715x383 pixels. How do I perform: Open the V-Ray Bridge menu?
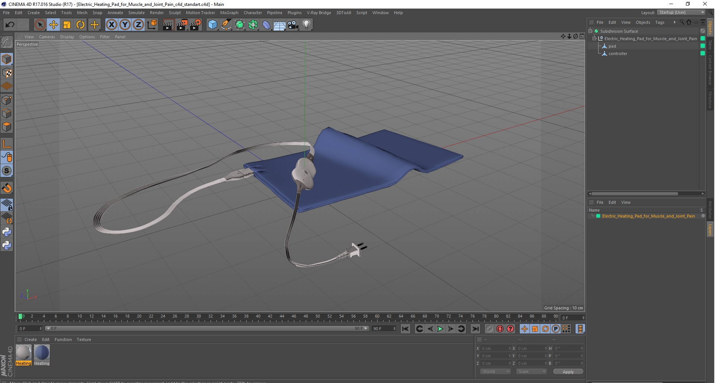tap(319, 13)
